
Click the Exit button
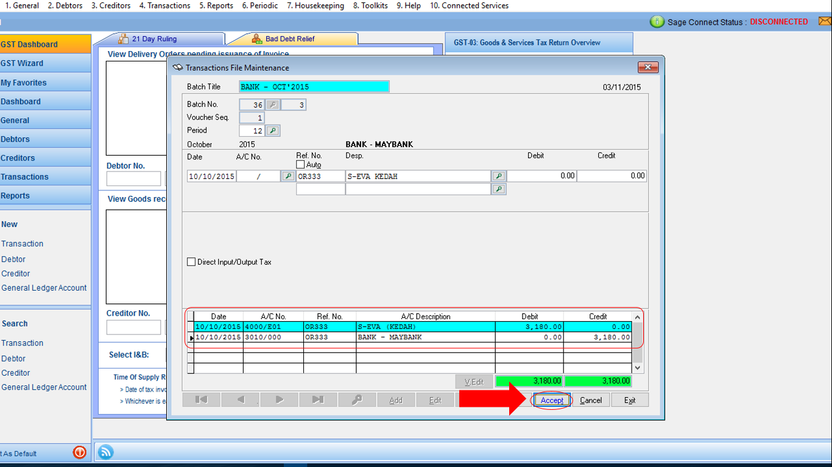click(x=630, y=400)
